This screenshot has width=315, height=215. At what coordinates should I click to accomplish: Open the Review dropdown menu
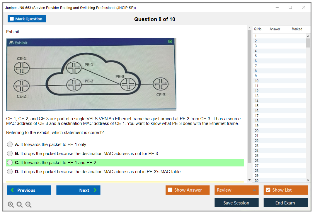tap(236, 190)
